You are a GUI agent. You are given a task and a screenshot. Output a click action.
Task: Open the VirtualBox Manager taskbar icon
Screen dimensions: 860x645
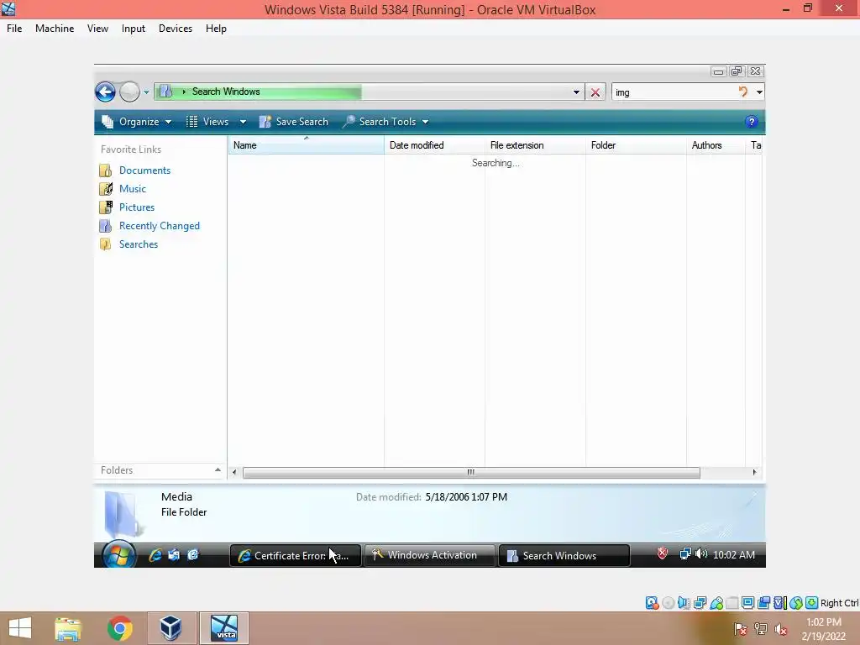click(x=170, y=628)
